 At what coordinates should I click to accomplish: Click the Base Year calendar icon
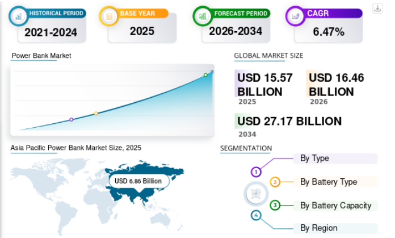coord(109,16)
